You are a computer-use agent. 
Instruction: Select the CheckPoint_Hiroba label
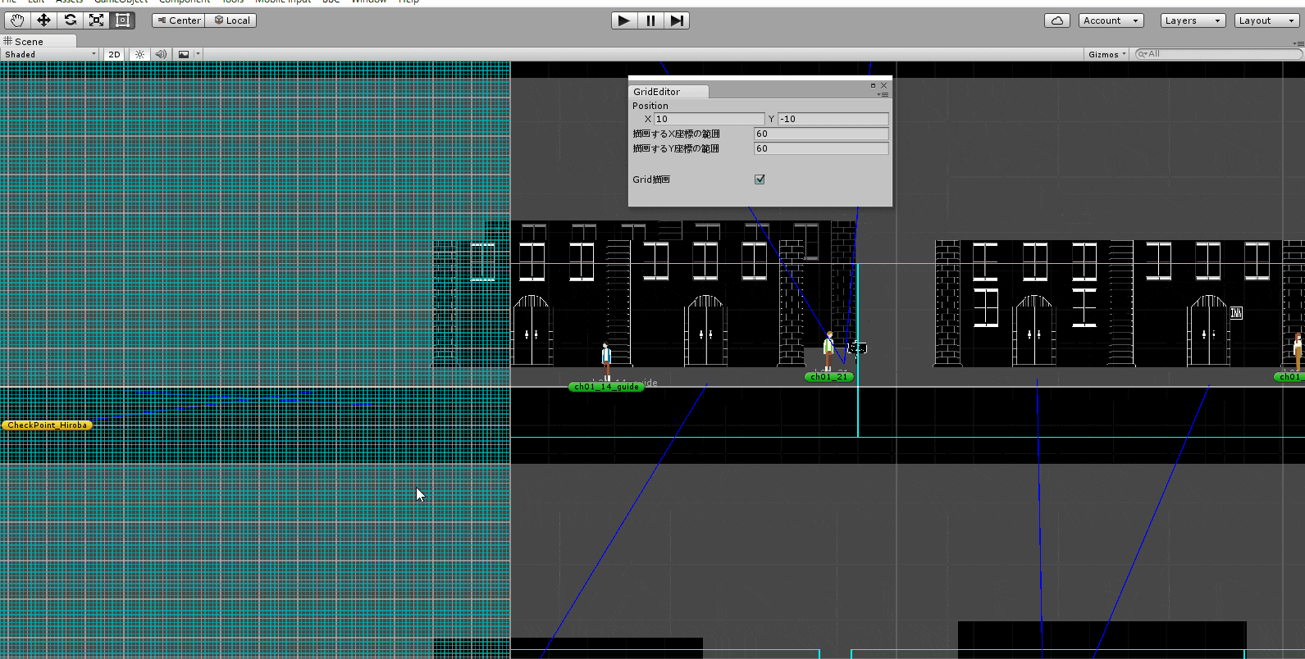pos(48,425)
